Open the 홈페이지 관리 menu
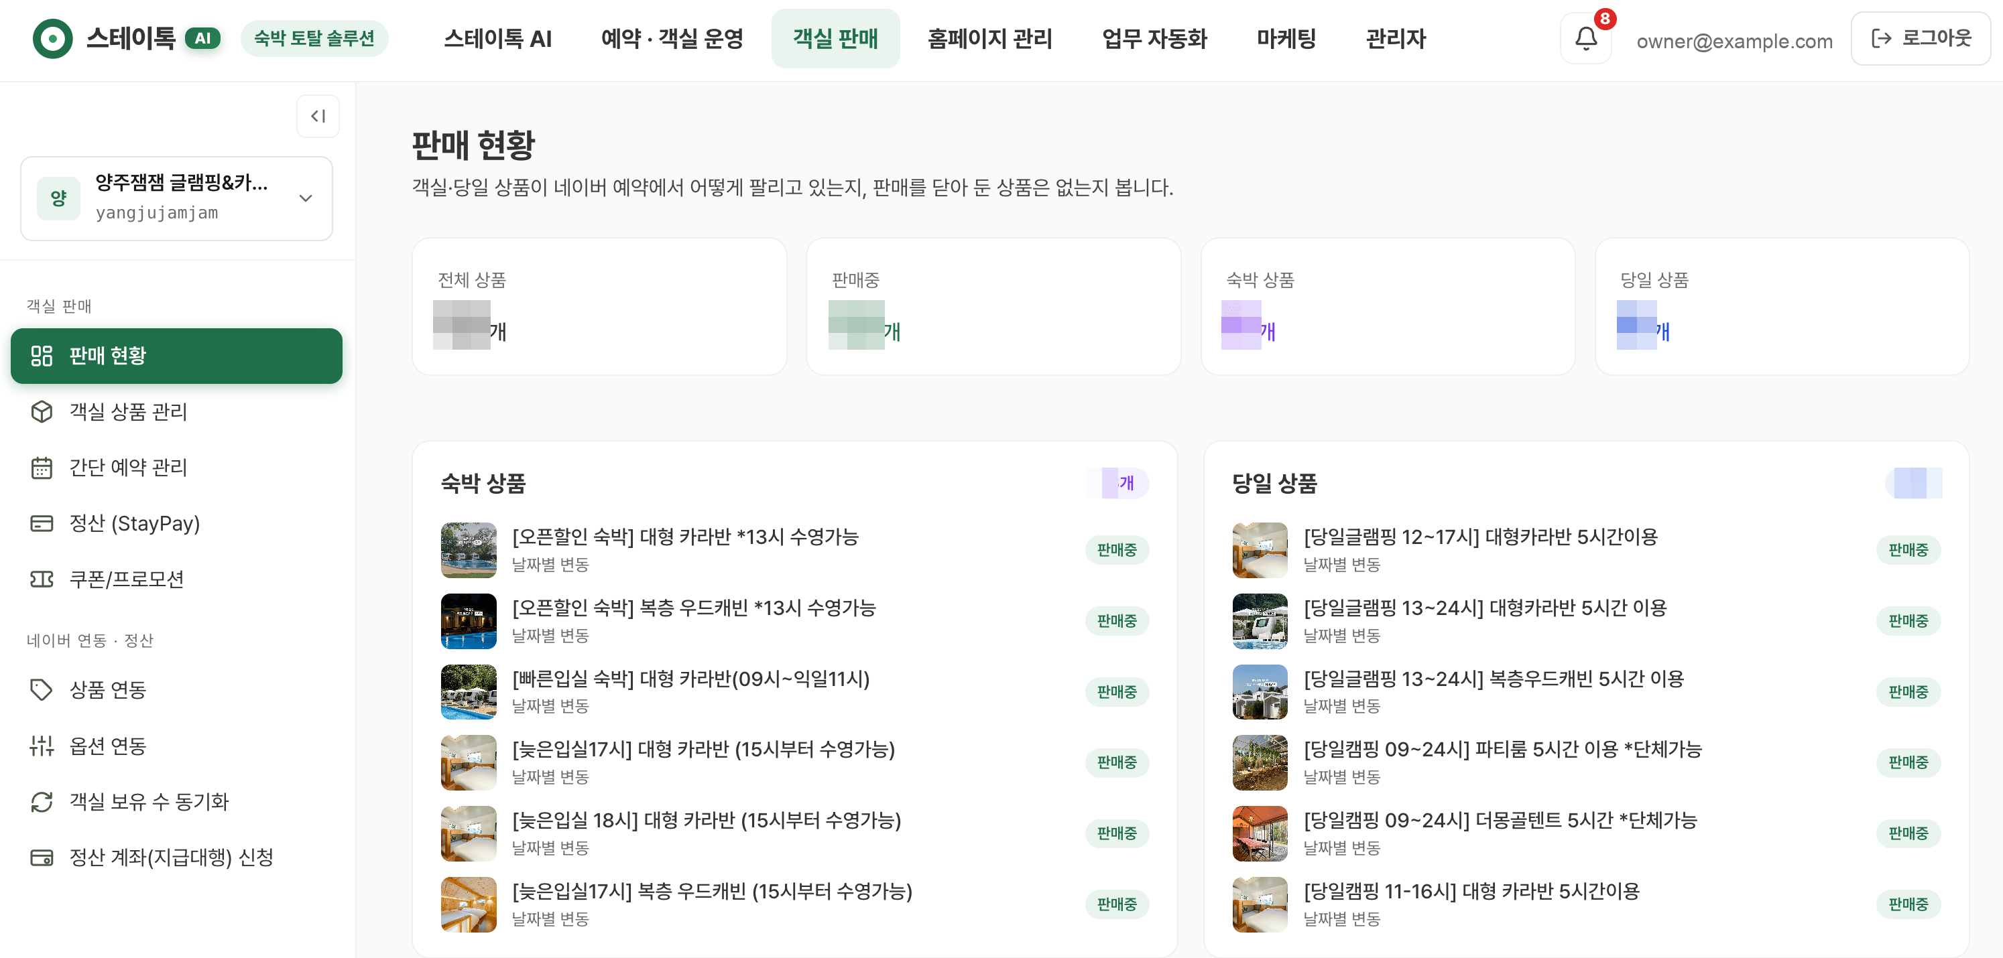This screenshot has width=2003, height=958. pyautogui.click(x=989, y=38)
